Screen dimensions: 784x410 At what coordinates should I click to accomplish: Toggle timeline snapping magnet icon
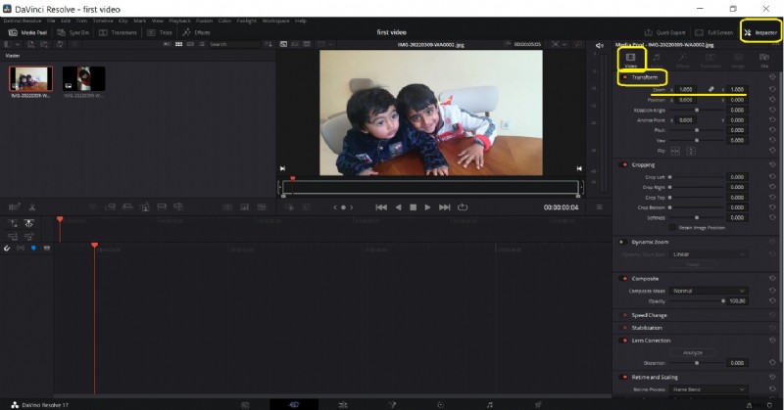point(7,249)
